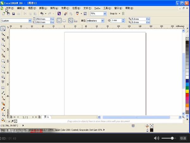This screenshot has width=190, height=143.
Task: Increase nudge distance with up stepper
Action: [123, 20]
